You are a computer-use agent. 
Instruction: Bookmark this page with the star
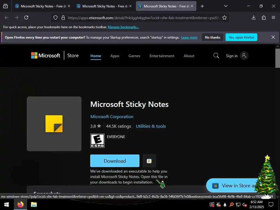click(224, 17)
